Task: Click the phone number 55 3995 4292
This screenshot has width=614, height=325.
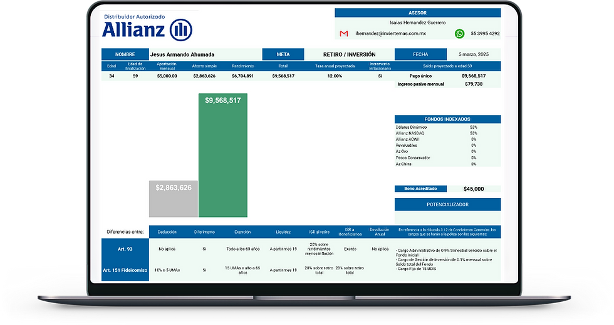Action: (x=485, y=34)
